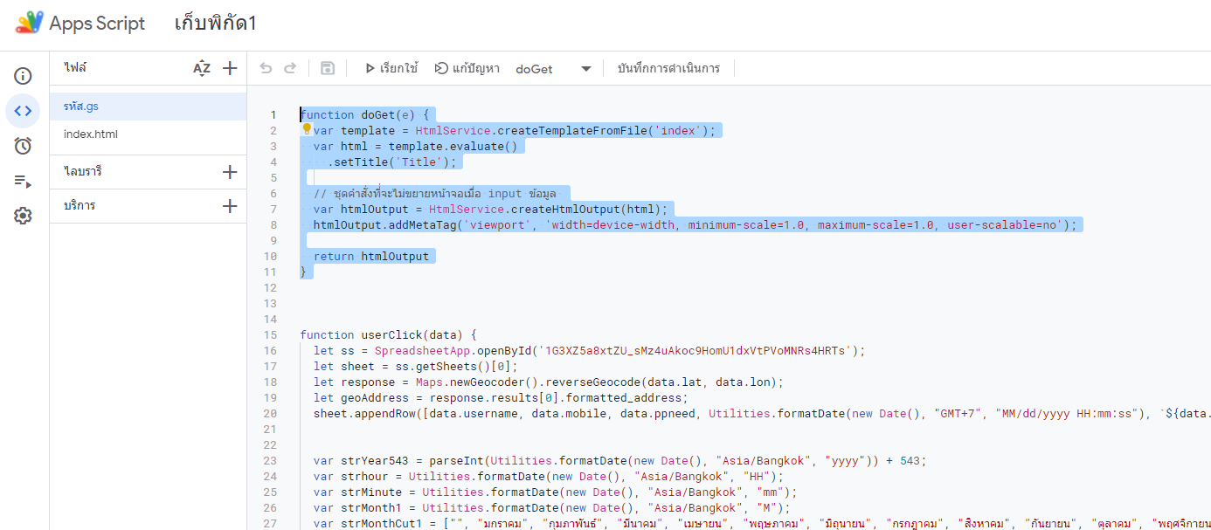Add a new file with plus icon

(x=230, y=68)
